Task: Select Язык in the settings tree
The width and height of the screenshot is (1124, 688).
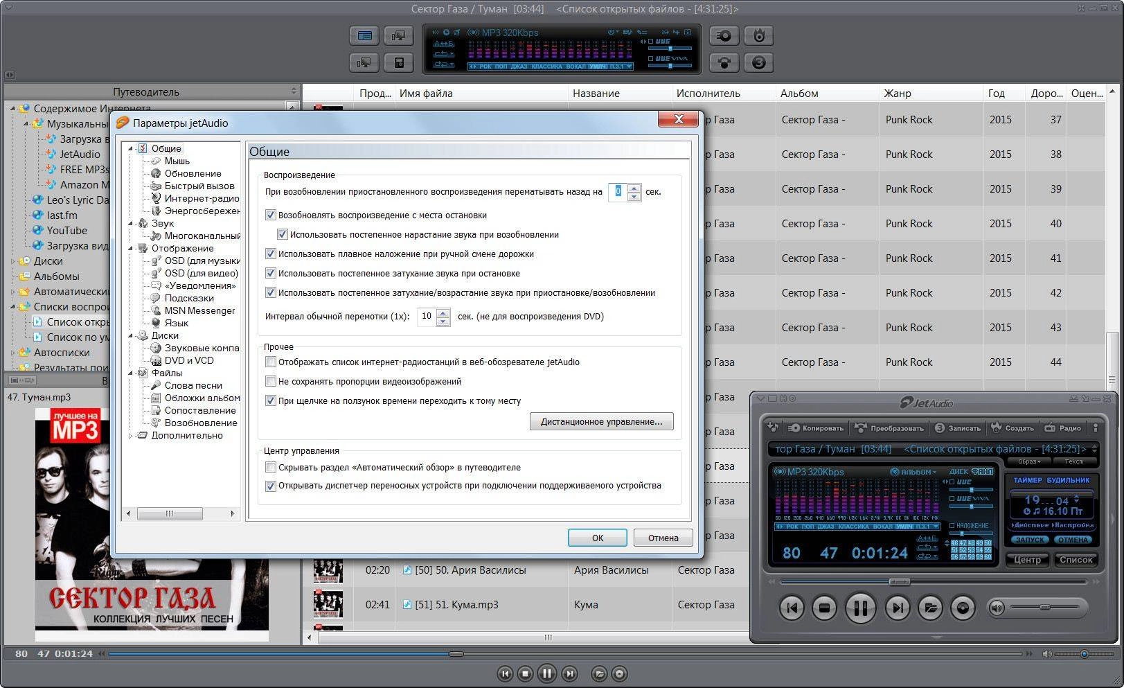Action: [177, 323]
